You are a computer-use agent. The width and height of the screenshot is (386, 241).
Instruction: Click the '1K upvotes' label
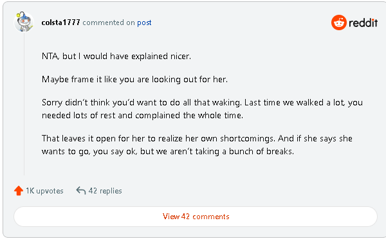point(44,191)
